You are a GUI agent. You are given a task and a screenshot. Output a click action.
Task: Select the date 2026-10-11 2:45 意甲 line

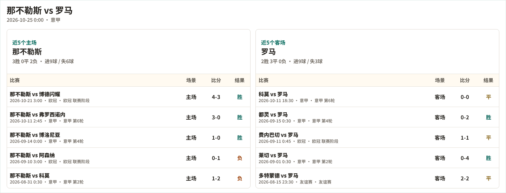click(47, 121)
